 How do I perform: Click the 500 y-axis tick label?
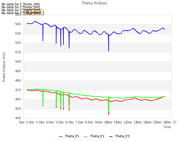coord(18,62)
